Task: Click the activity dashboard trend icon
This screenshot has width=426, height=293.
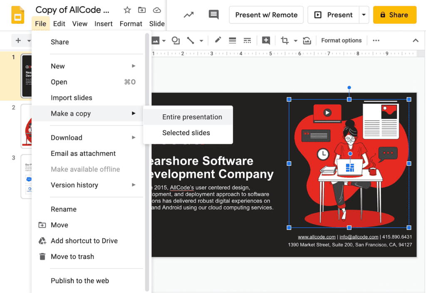Action: click(x=188, y=15)
